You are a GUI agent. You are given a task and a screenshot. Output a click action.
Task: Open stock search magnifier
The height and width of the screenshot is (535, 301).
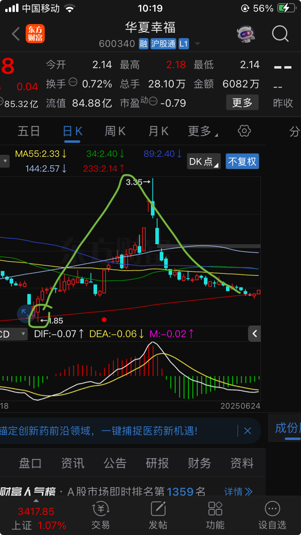pyautogui.click(x=280, y=34)
